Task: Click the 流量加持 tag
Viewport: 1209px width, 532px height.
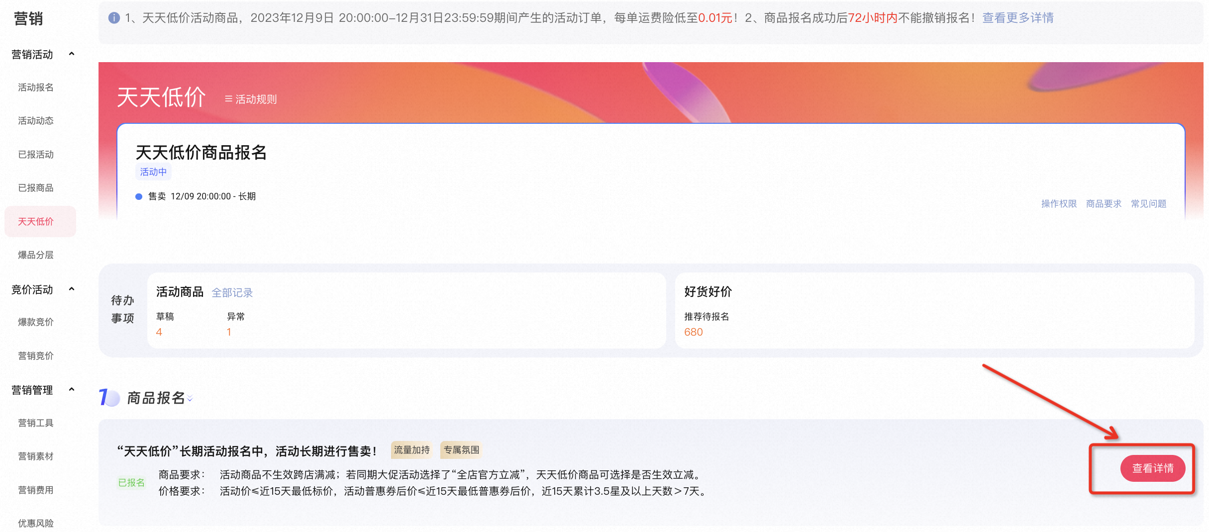Action: (412, 450)
